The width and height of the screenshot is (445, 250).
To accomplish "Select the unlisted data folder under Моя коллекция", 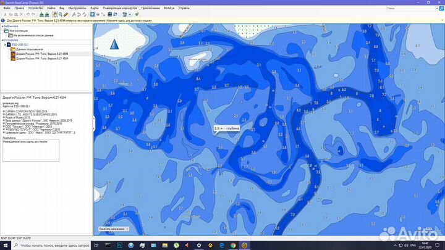I will 33,35.
